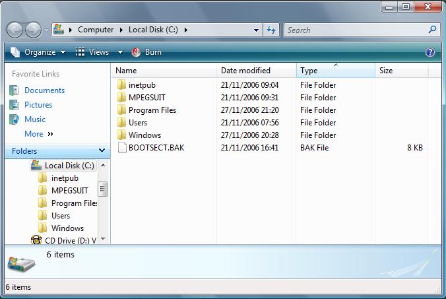The width and height of the screenshot is (446, 299).
Task: Open the recent pages dropdown arrow
Action: click(46, 30)
